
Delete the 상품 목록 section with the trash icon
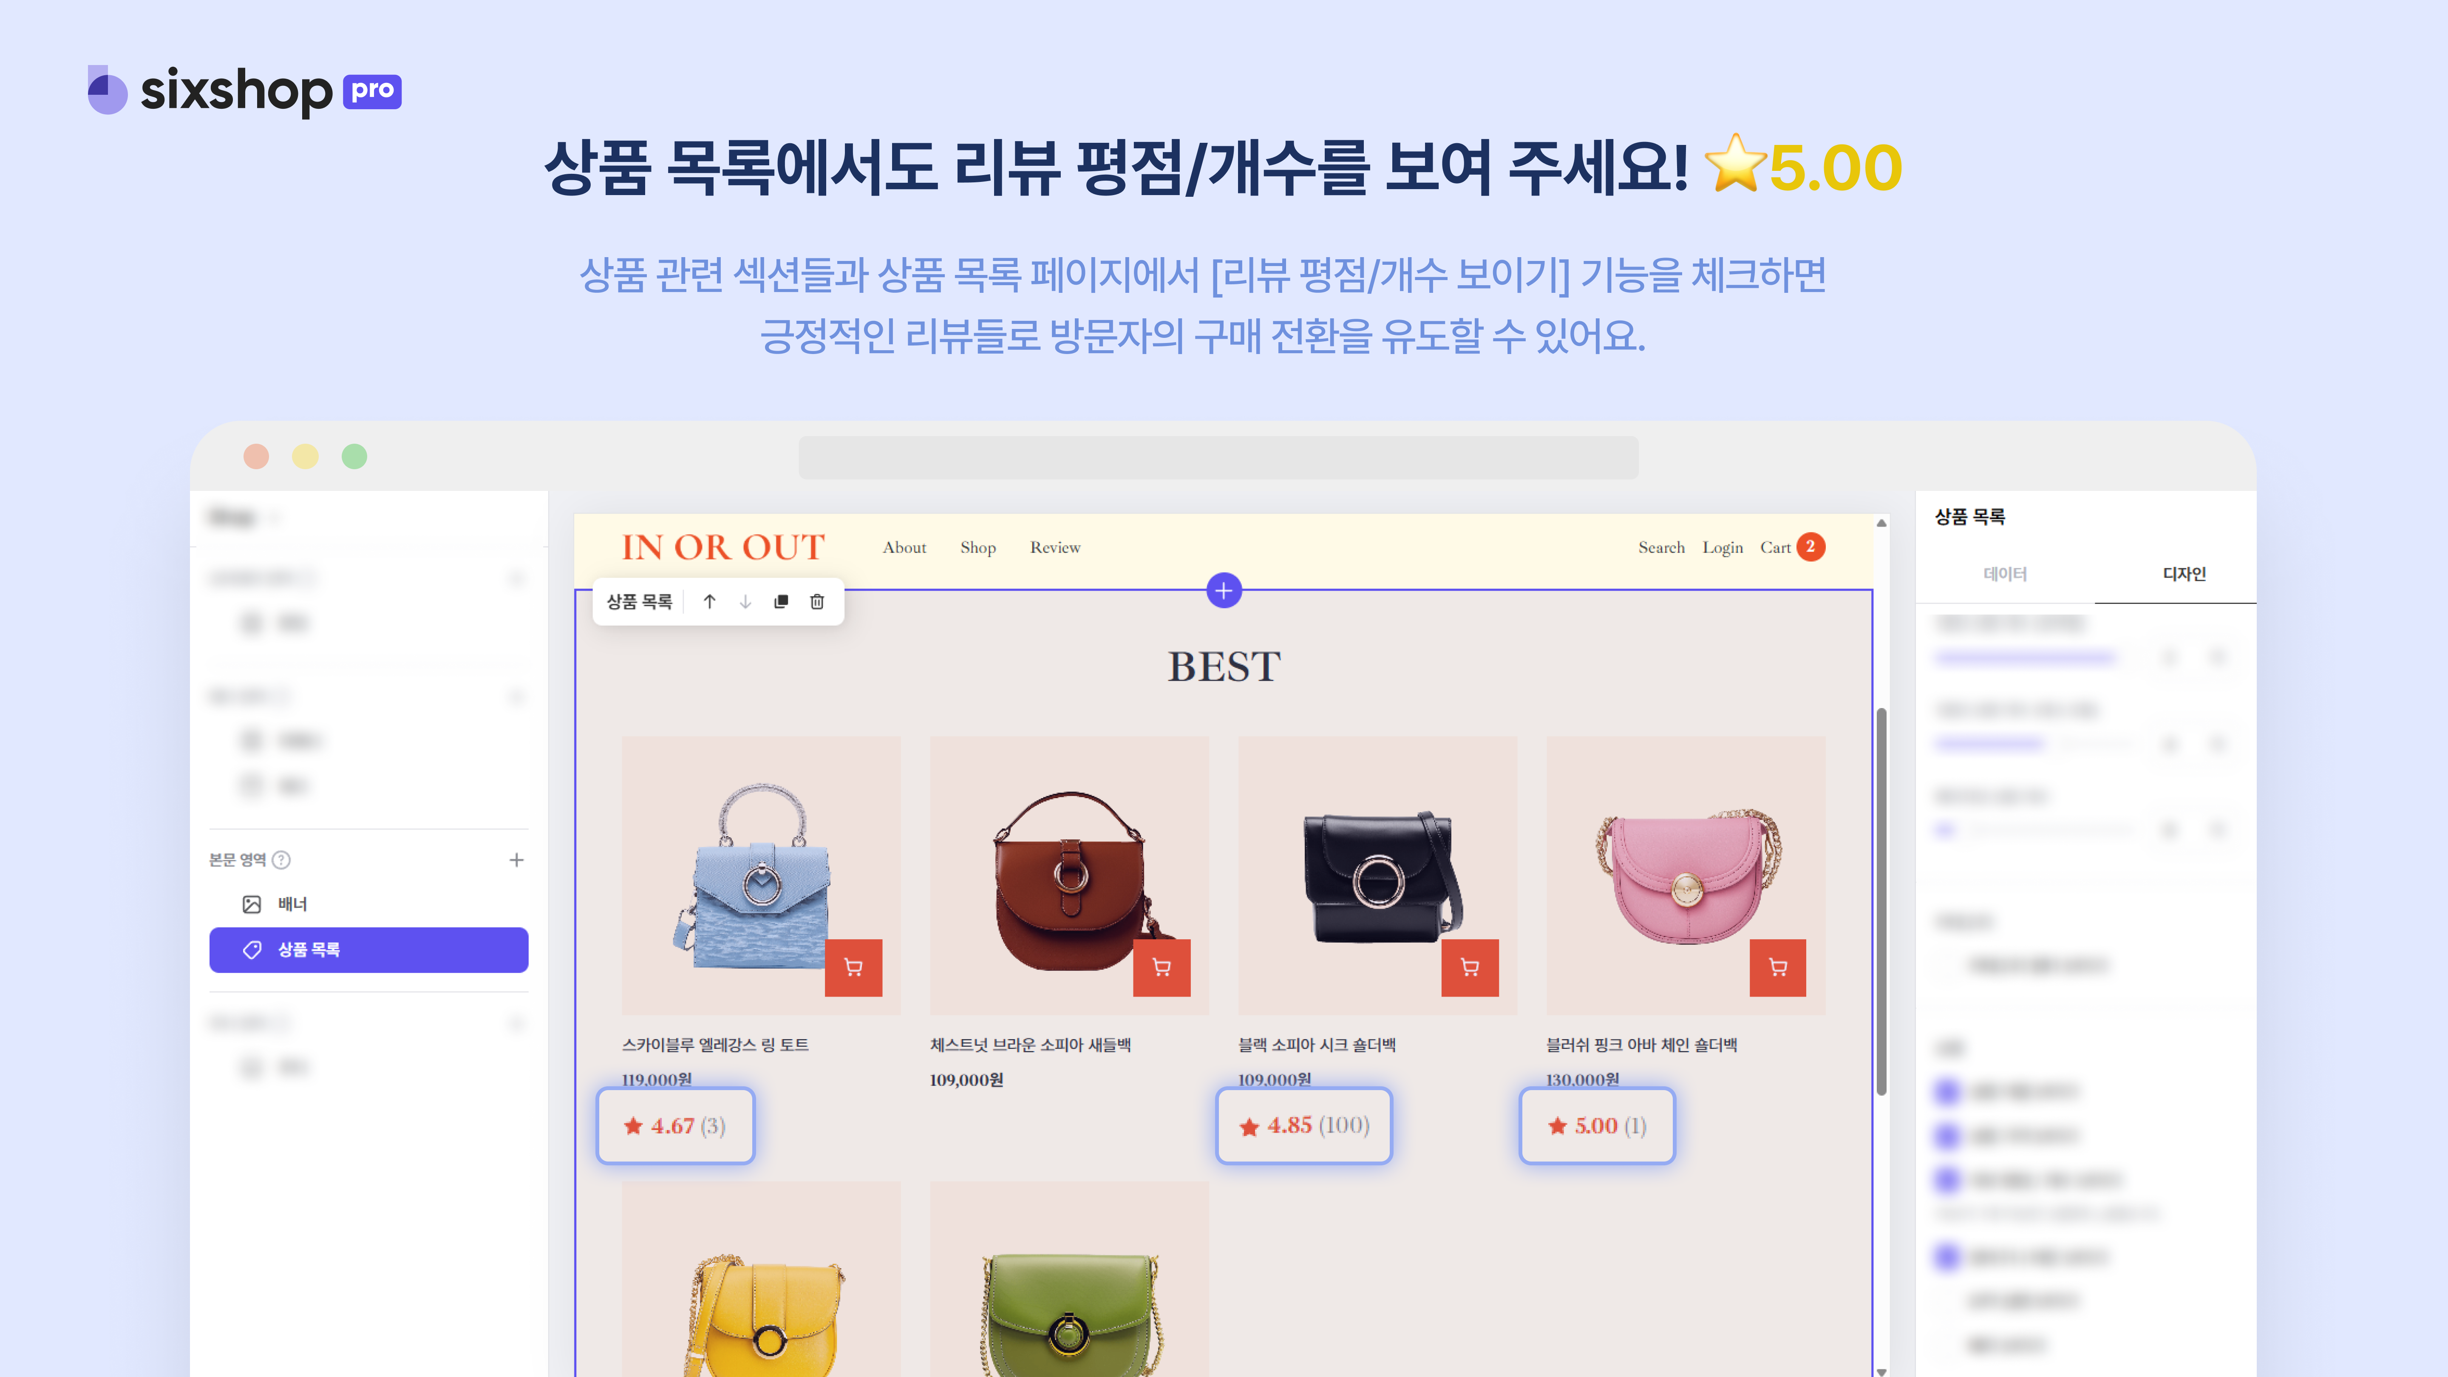[x=817, y=601]
